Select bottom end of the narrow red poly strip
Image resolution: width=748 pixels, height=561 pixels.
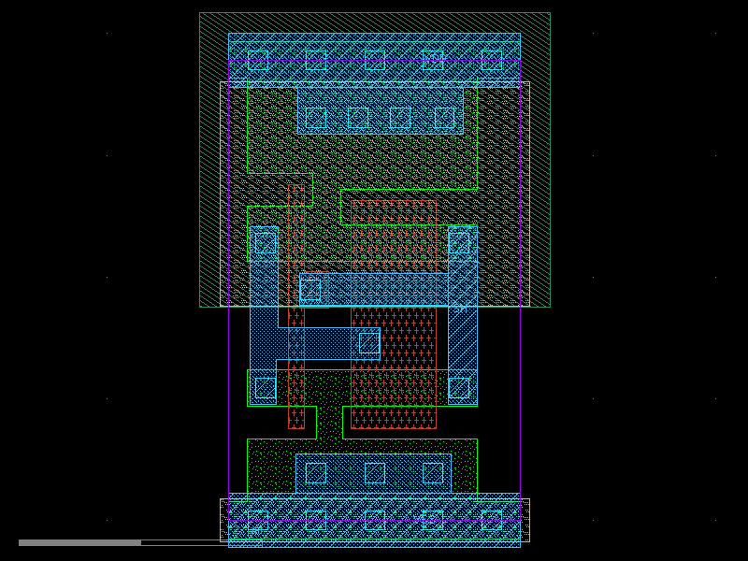coord(296,419)
